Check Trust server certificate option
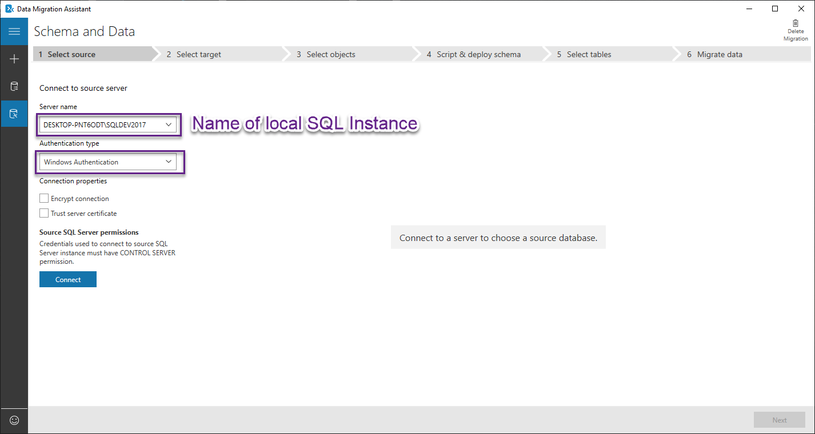This screenshot has width=815, height=434. coord(44,213)
